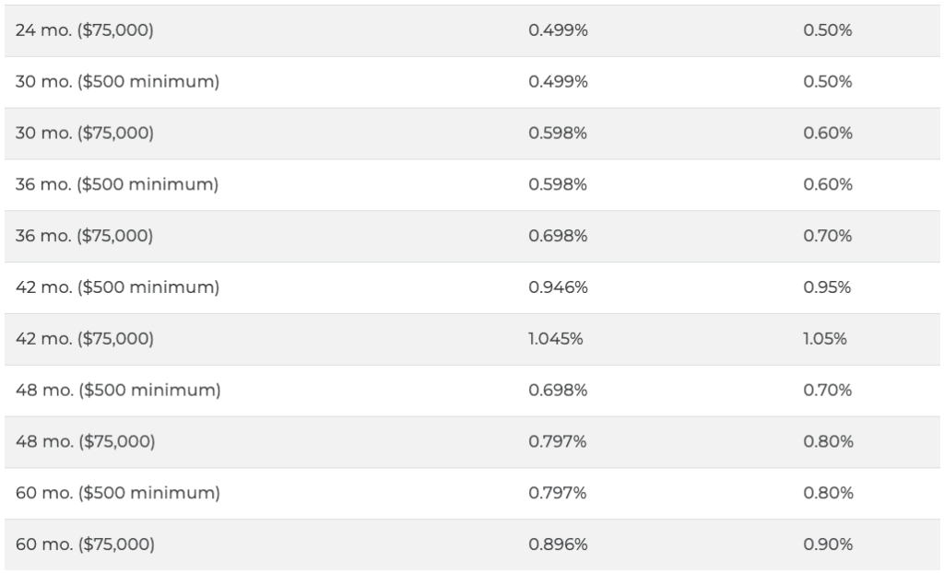Click the 30 mo. ($500 minimum) label
944x573 pixels.
pos(117,81)
